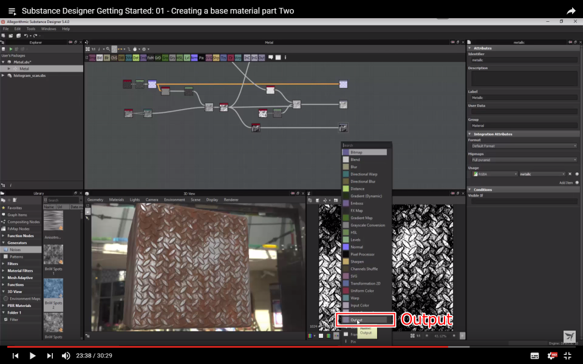Click the graph timer stopwatch icon
The image size is (583, 364).
pyautogui.click(x=135, y=49)
